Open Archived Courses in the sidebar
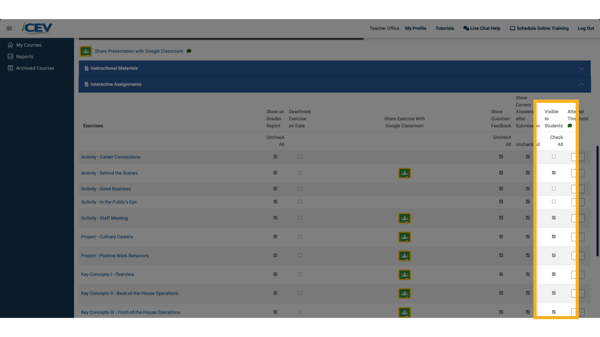The width and height of the screenshot is (600, 337). point(35,68)
